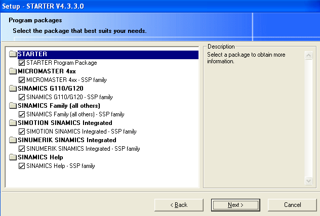Proceed with the Next button
This screenshot has width=320, height=216.
[x=235, y=205]
